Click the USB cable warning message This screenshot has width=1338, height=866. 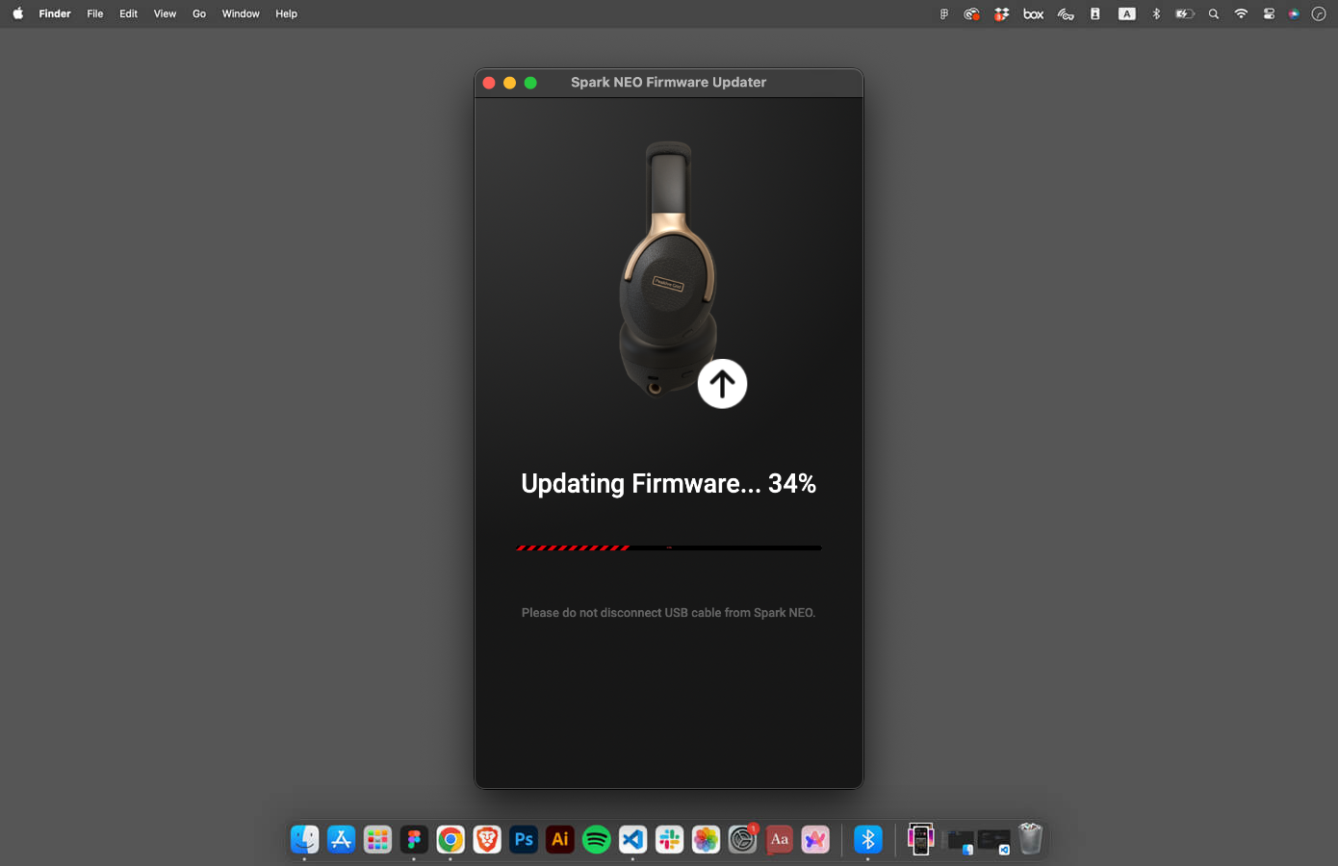668,613
